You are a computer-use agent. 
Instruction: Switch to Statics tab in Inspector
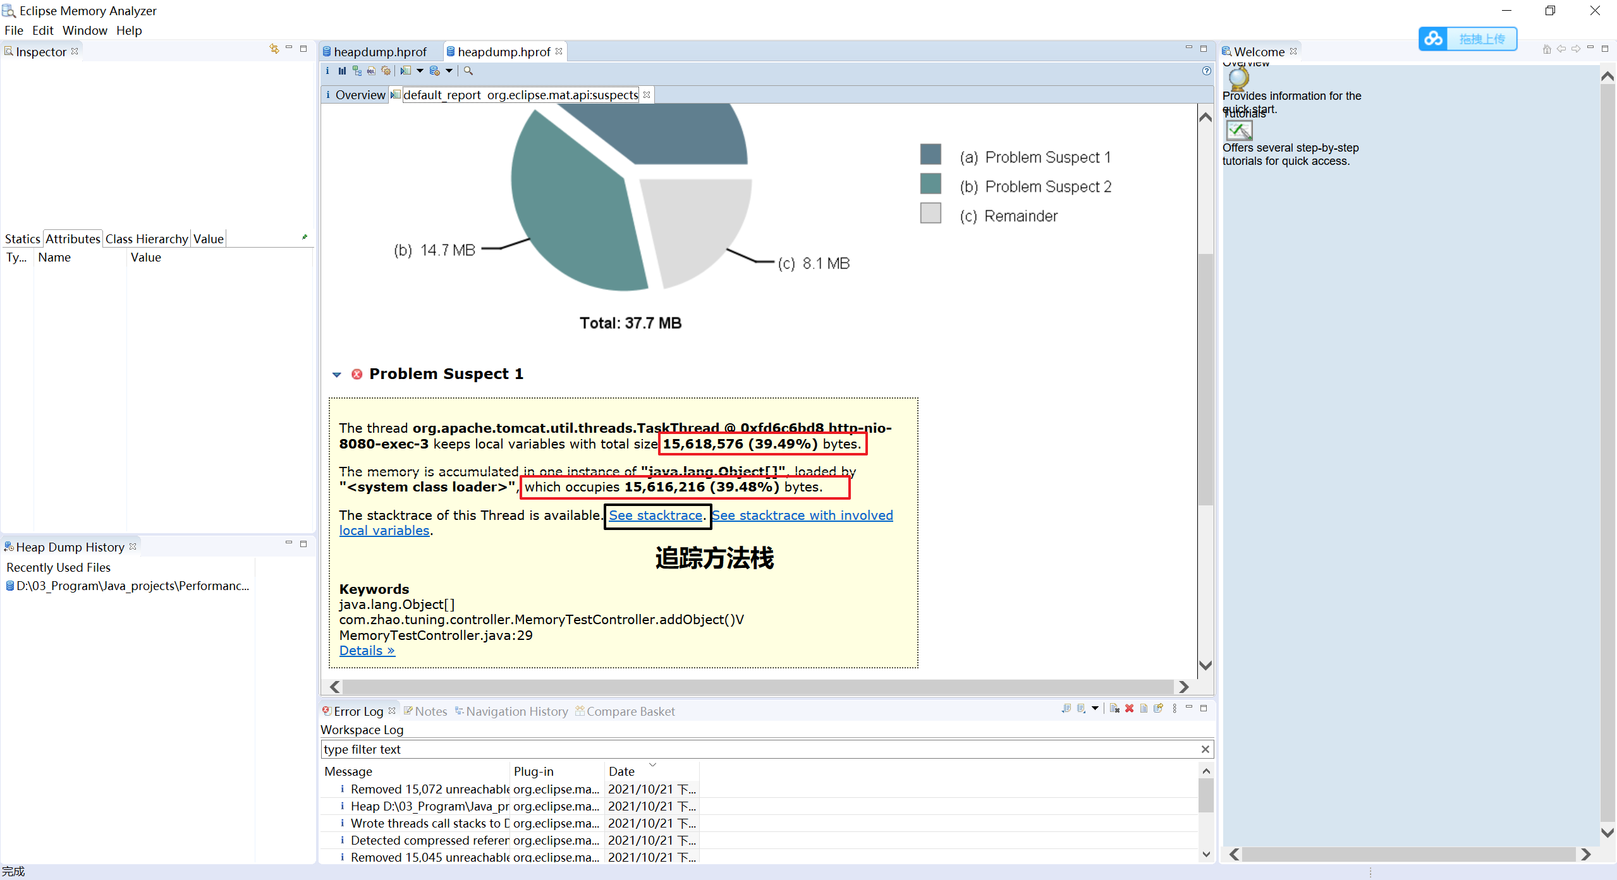click(x=22, y=239)
